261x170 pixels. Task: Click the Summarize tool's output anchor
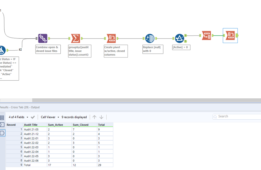pos(82,38)
